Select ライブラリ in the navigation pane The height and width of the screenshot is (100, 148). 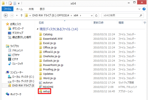12,46
